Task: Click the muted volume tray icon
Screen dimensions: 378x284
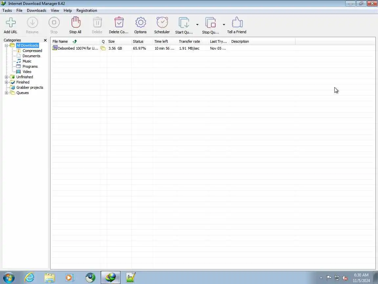Action: (345, 278)
